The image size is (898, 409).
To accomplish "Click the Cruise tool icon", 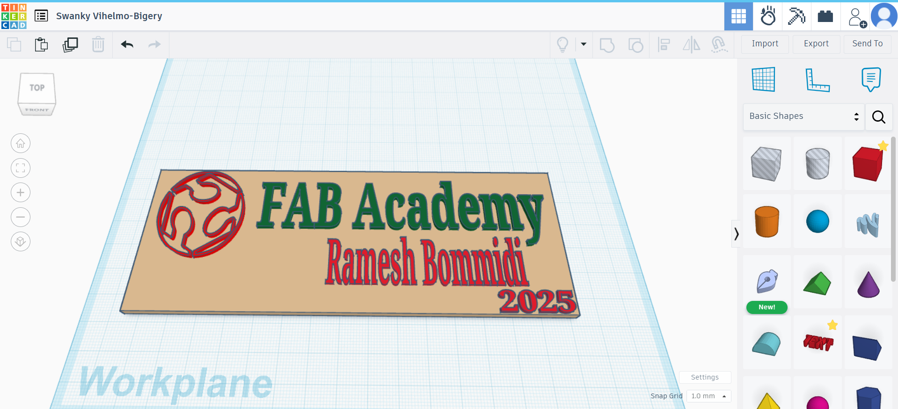I will 719,45.
